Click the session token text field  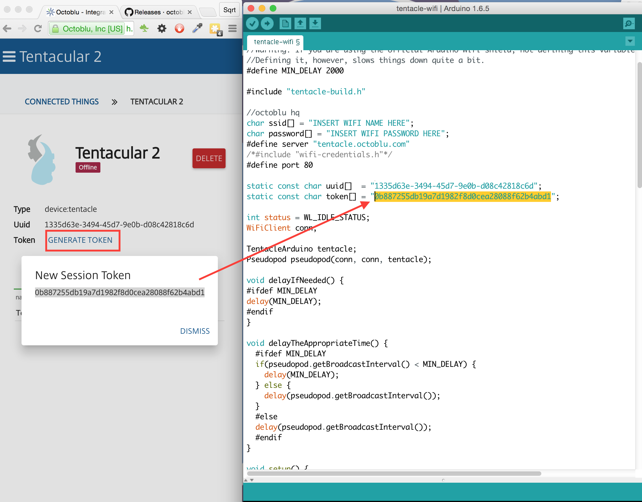tap(120, 292)
